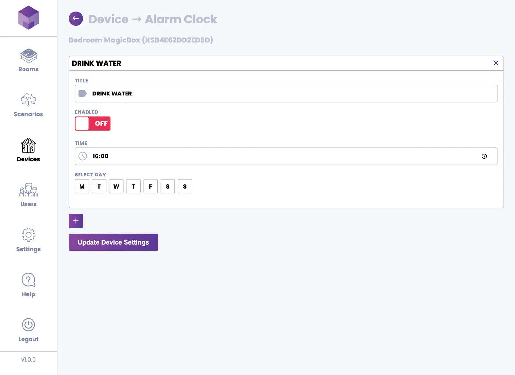Image resolution: width=515 pixels, height=375 pixels.
Task: Open Settings with gear icon
Action: point(28,240)
